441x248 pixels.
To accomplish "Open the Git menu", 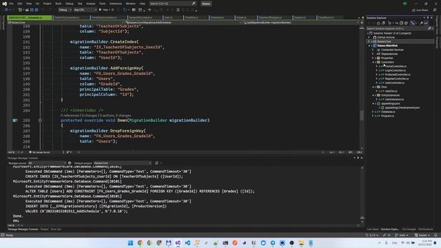I will point(37,3).
